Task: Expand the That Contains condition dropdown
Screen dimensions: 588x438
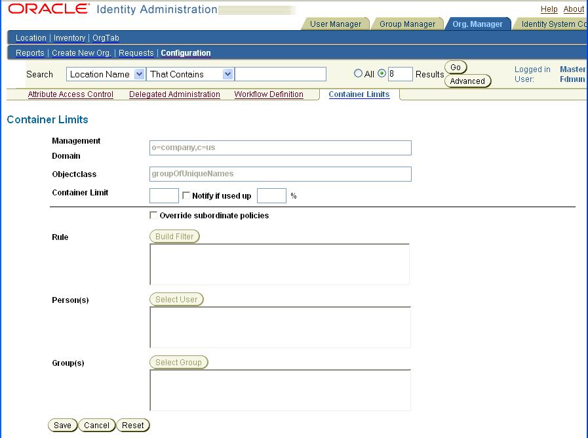Action: (189, 74)
